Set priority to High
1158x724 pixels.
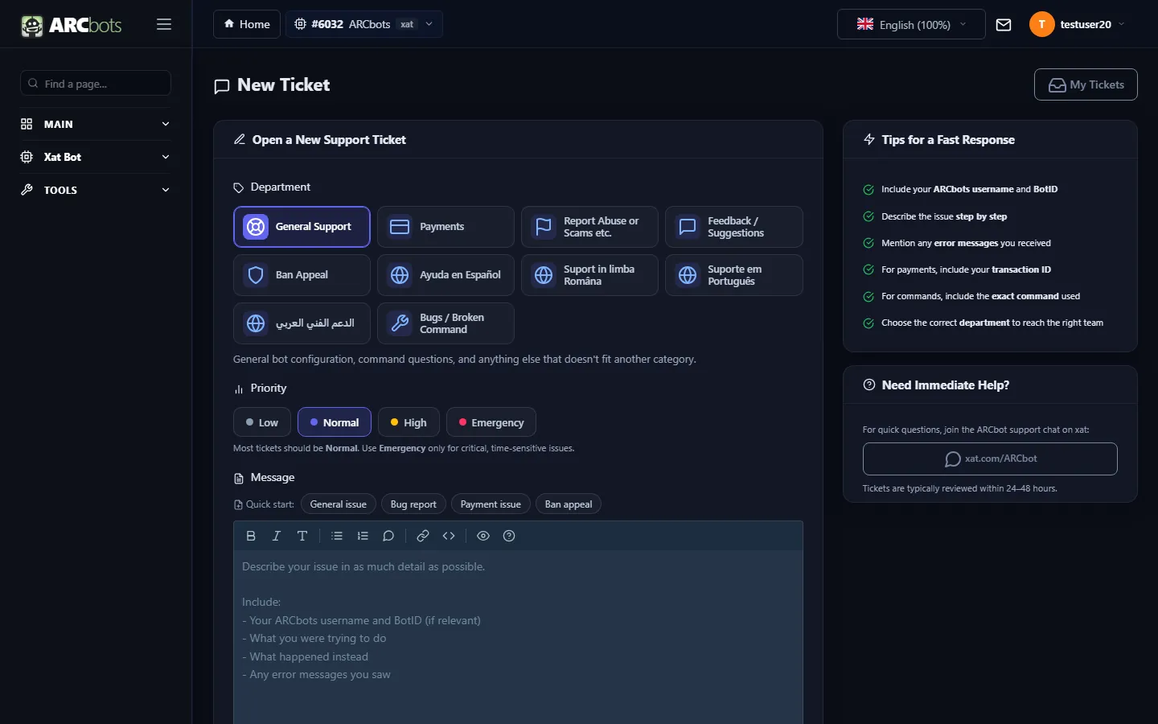click(x=409, y=422)
